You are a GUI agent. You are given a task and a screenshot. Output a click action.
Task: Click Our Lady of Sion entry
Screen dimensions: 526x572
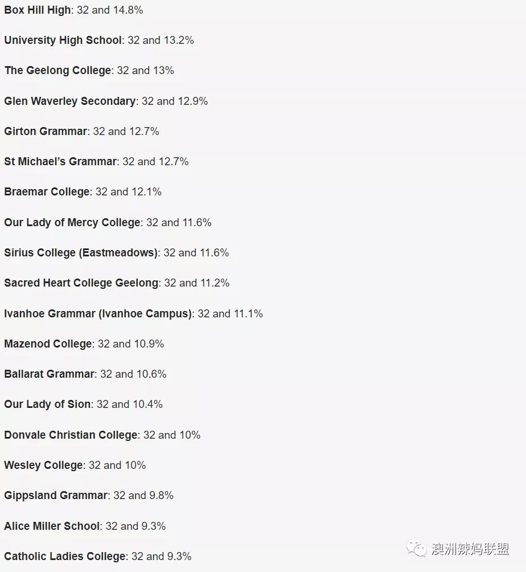coord(83,405)
